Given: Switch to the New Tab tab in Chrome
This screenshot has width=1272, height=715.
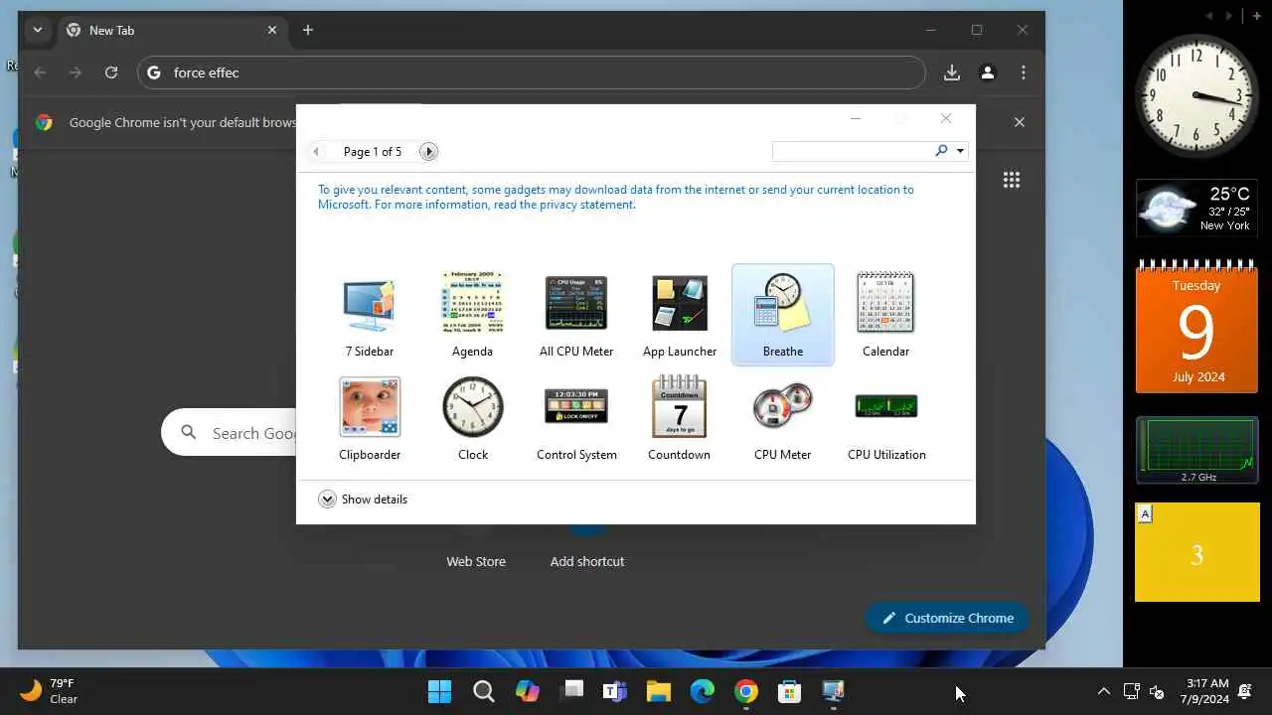Looking at the screenshot, I should [171, 30].
